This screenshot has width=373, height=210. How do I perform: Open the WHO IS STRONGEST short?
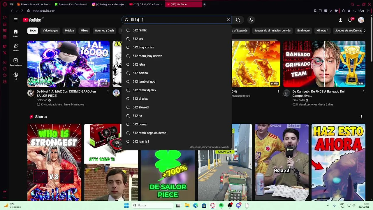pos(54,162)
